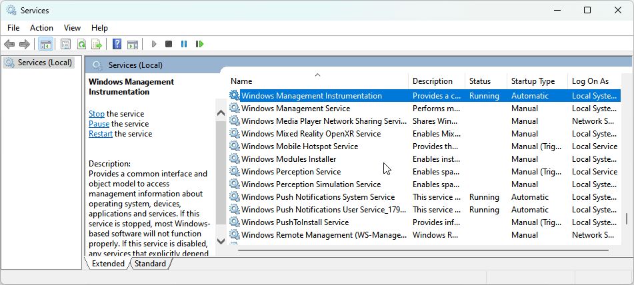
Task: Click the Refresh toolbar icon
Action: pos(82,44)
